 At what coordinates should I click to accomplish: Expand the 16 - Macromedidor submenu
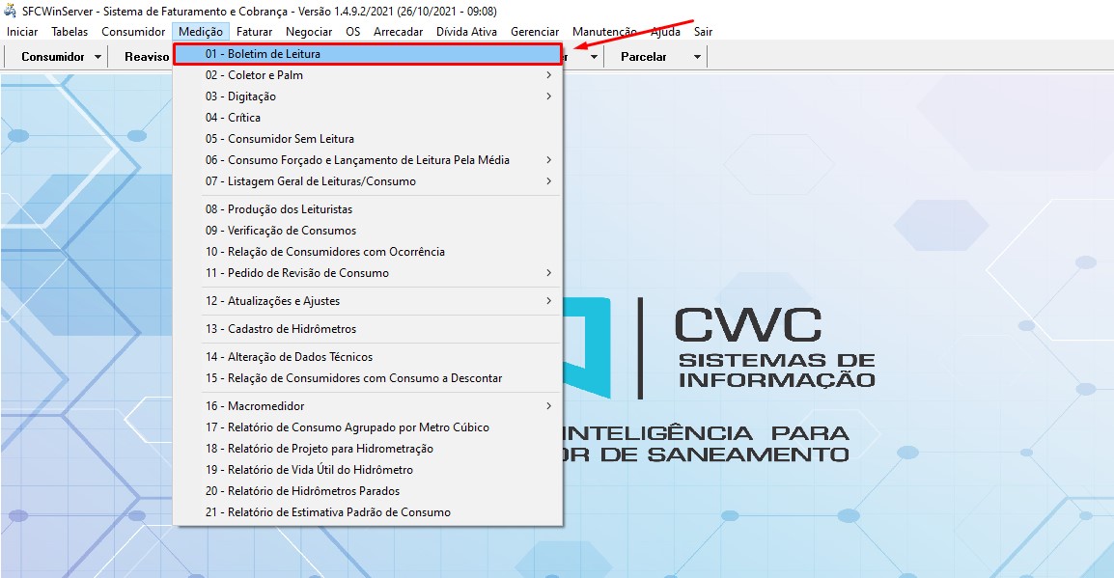[x=367, y=406]
